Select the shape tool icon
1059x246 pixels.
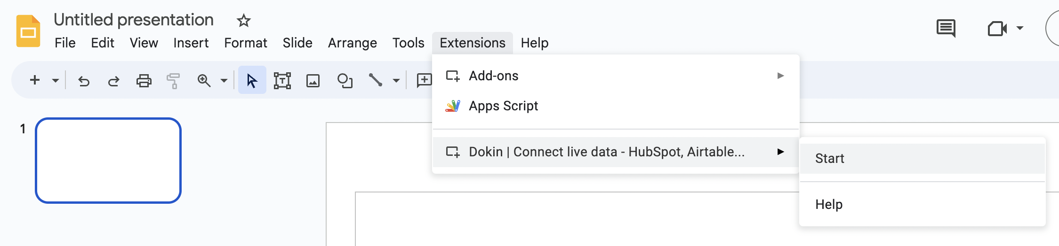tap(345, 81)
